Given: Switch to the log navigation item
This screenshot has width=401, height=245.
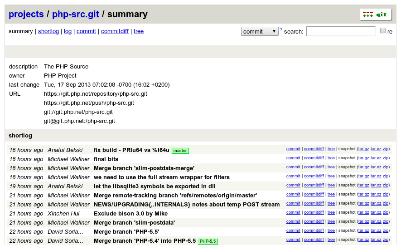Looking at the screenshot, I should coord(68,31).
